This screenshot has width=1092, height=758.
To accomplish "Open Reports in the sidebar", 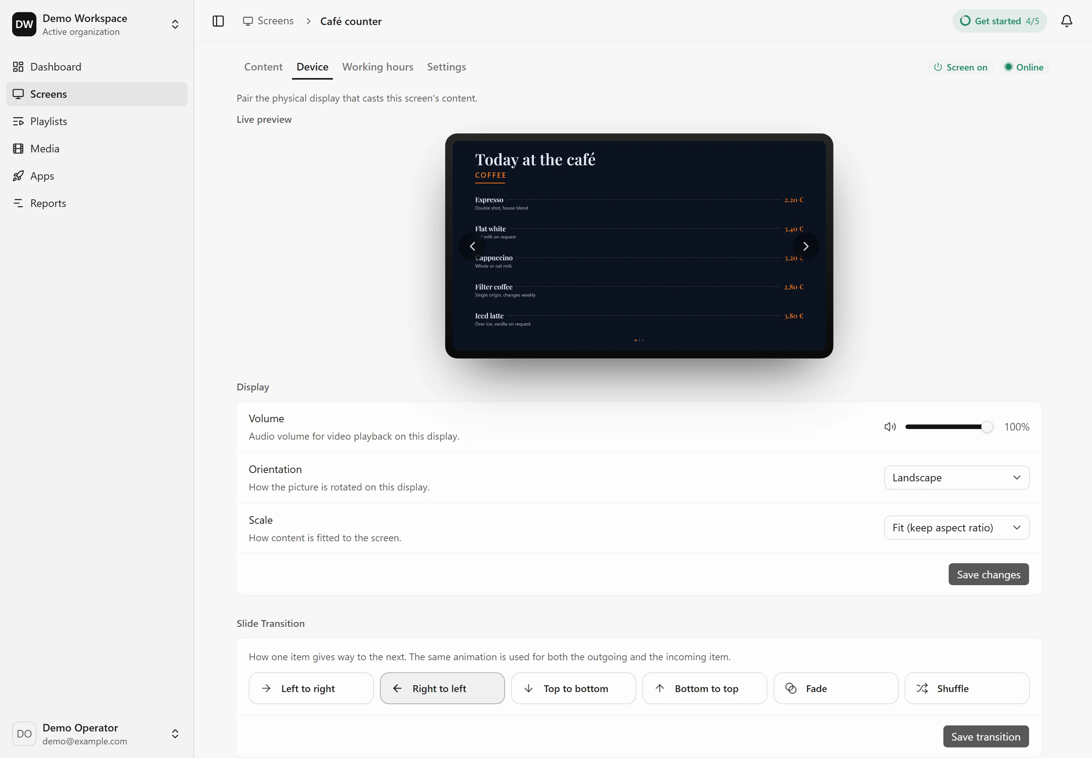I will pyautogui.click(x=96, y=203).
